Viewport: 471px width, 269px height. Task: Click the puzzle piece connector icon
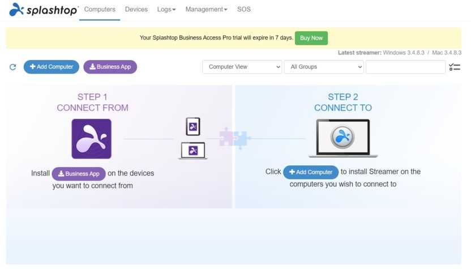click(234, 138)
